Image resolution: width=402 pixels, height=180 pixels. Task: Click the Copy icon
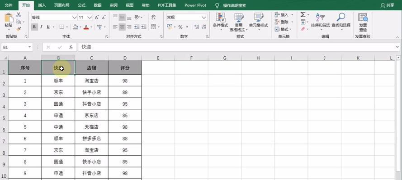click(x=18, y=22)
